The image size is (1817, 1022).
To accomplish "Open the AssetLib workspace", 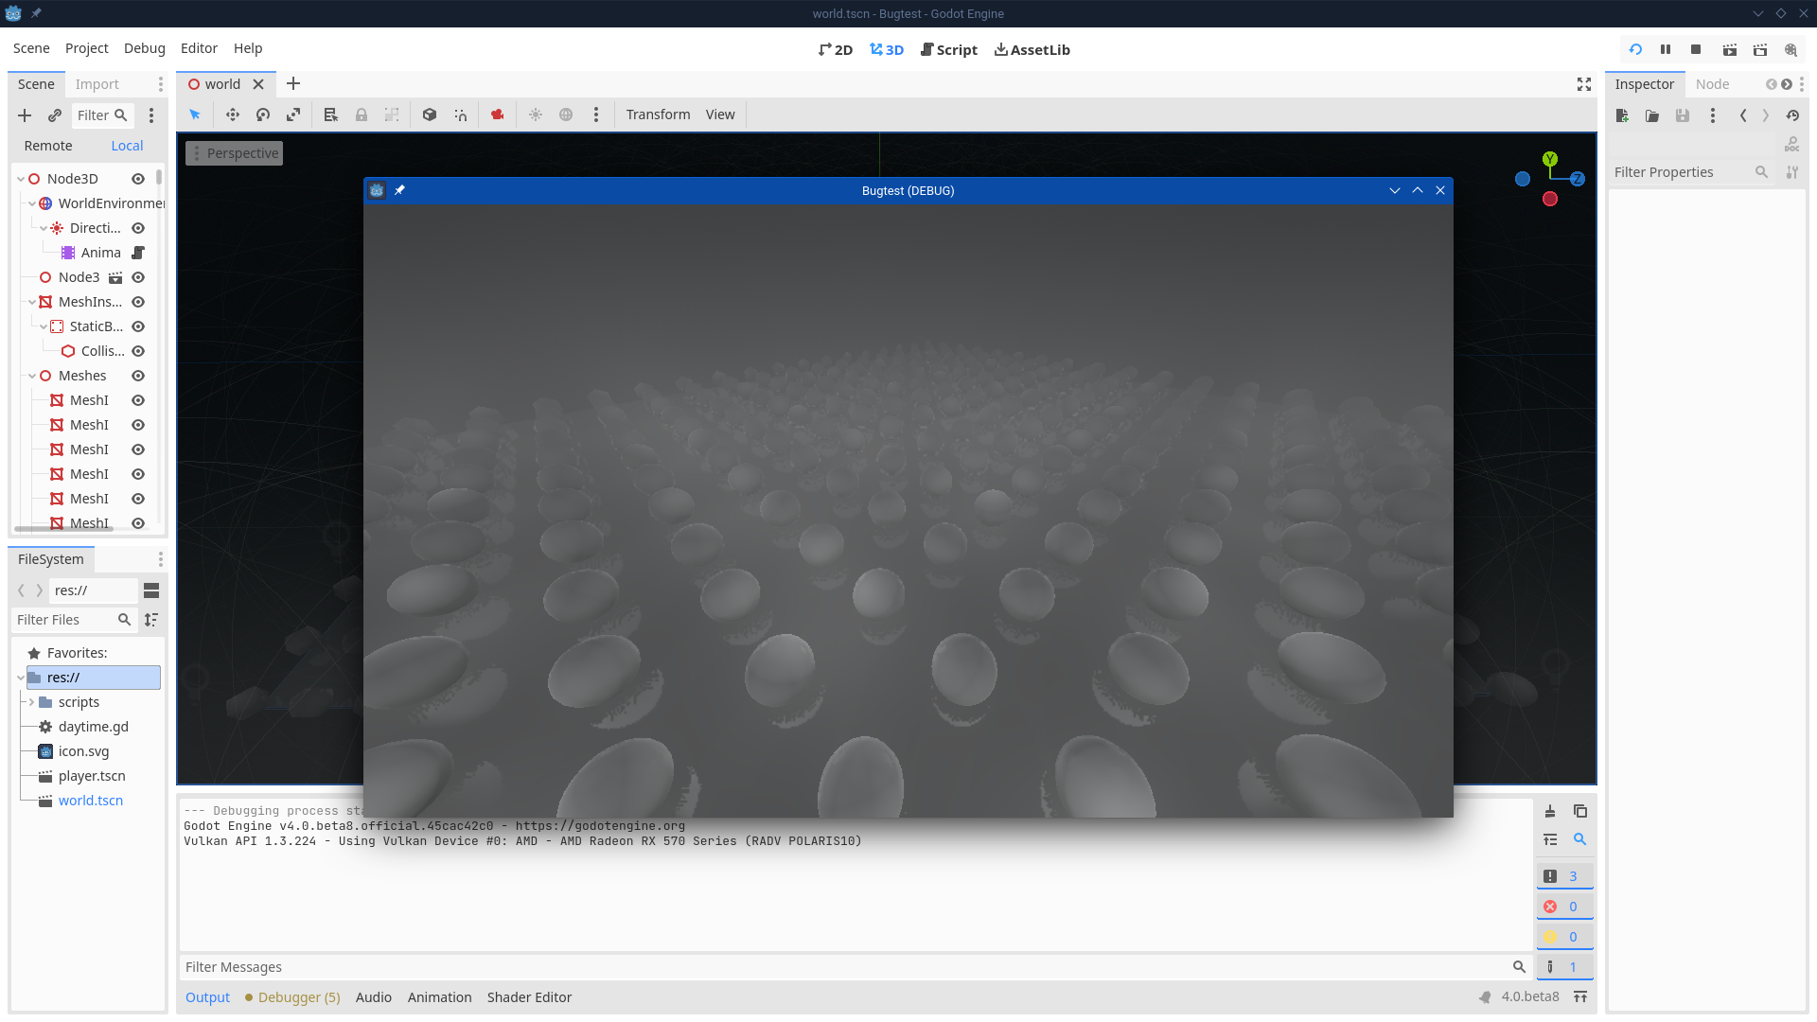I will tap(1032, 50).
